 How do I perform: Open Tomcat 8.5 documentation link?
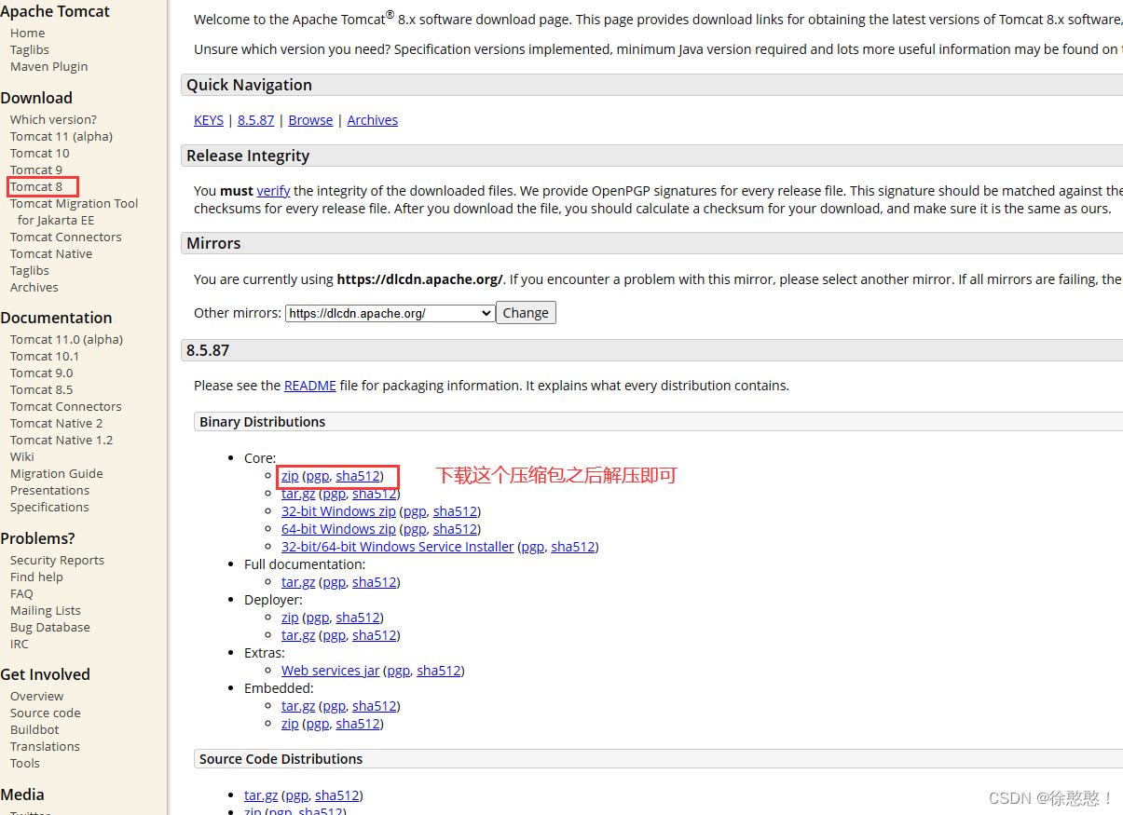point(41,390)
